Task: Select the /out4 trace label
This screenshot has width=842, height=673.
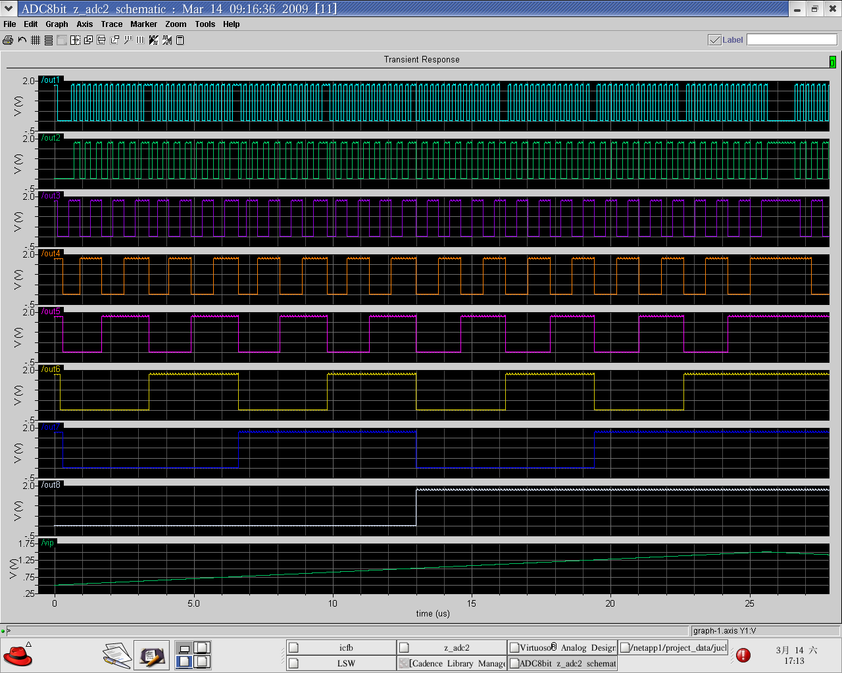Action: point(51,254)
